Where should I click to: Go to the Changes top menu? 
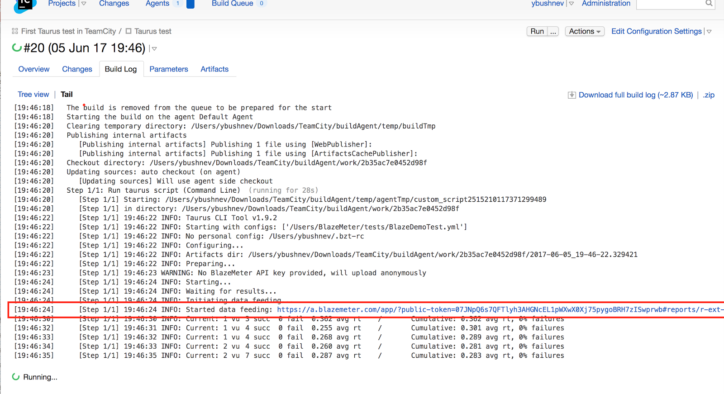click(x=114, y=4)
